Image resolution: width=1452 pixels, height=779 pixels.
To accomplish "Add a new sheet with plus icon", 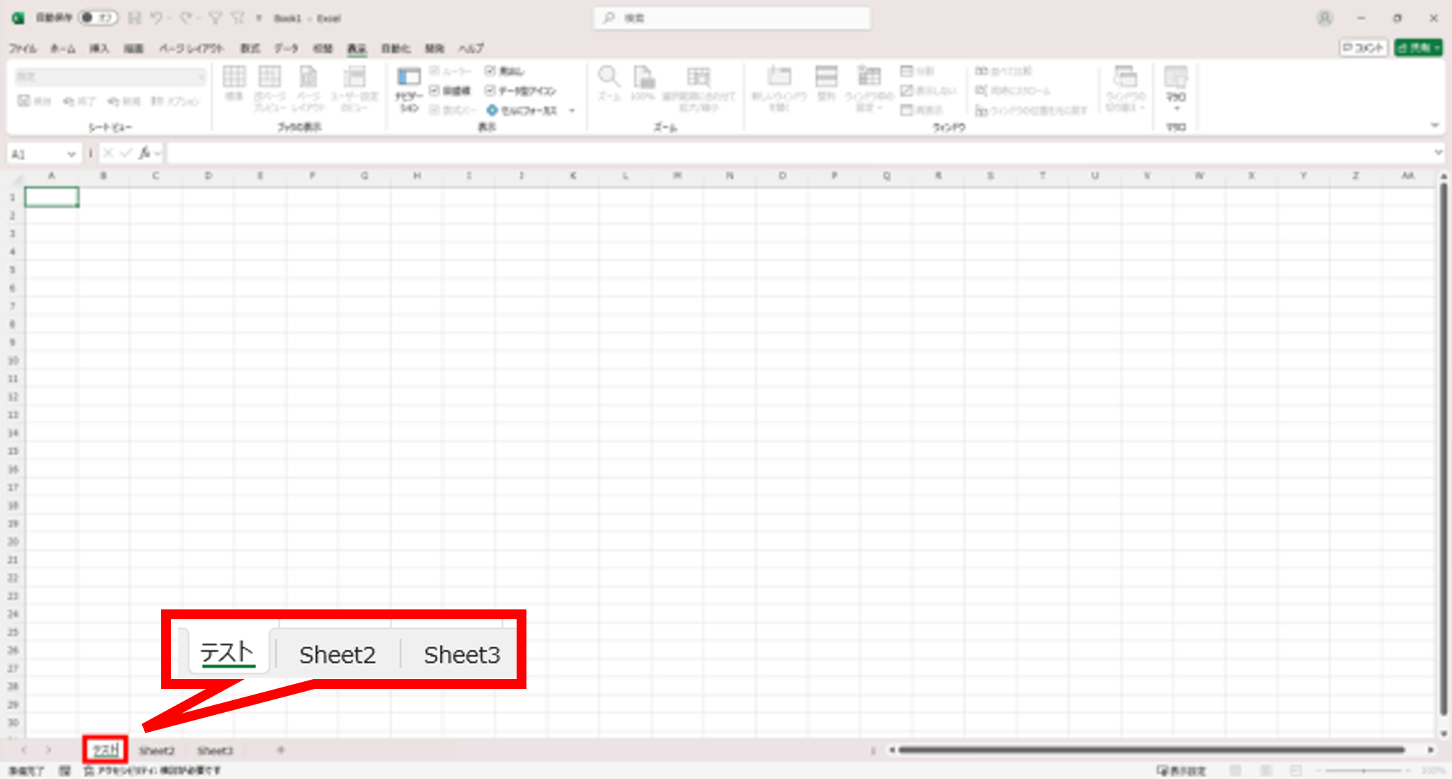I will (x=280, y=750).
